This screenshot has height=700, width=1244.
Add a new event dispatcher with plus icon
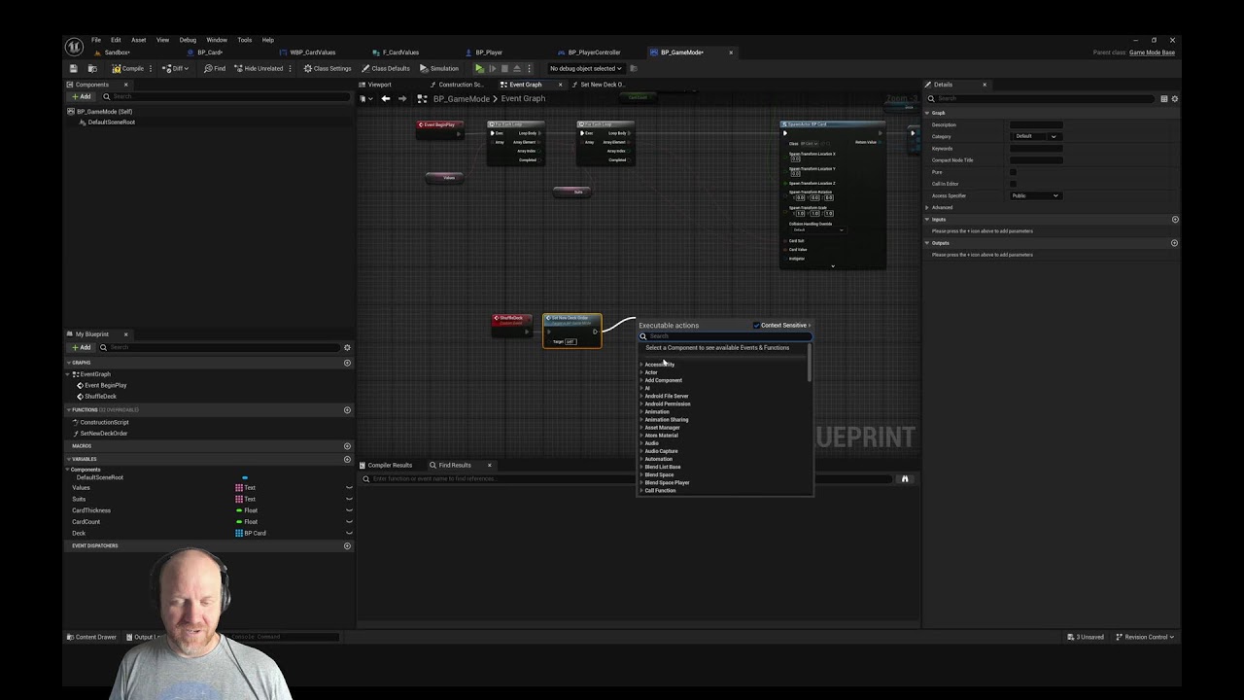(347, 545)
